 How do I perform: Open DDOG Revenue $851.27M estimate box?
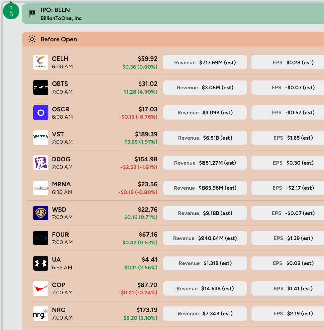pos(205,163)
